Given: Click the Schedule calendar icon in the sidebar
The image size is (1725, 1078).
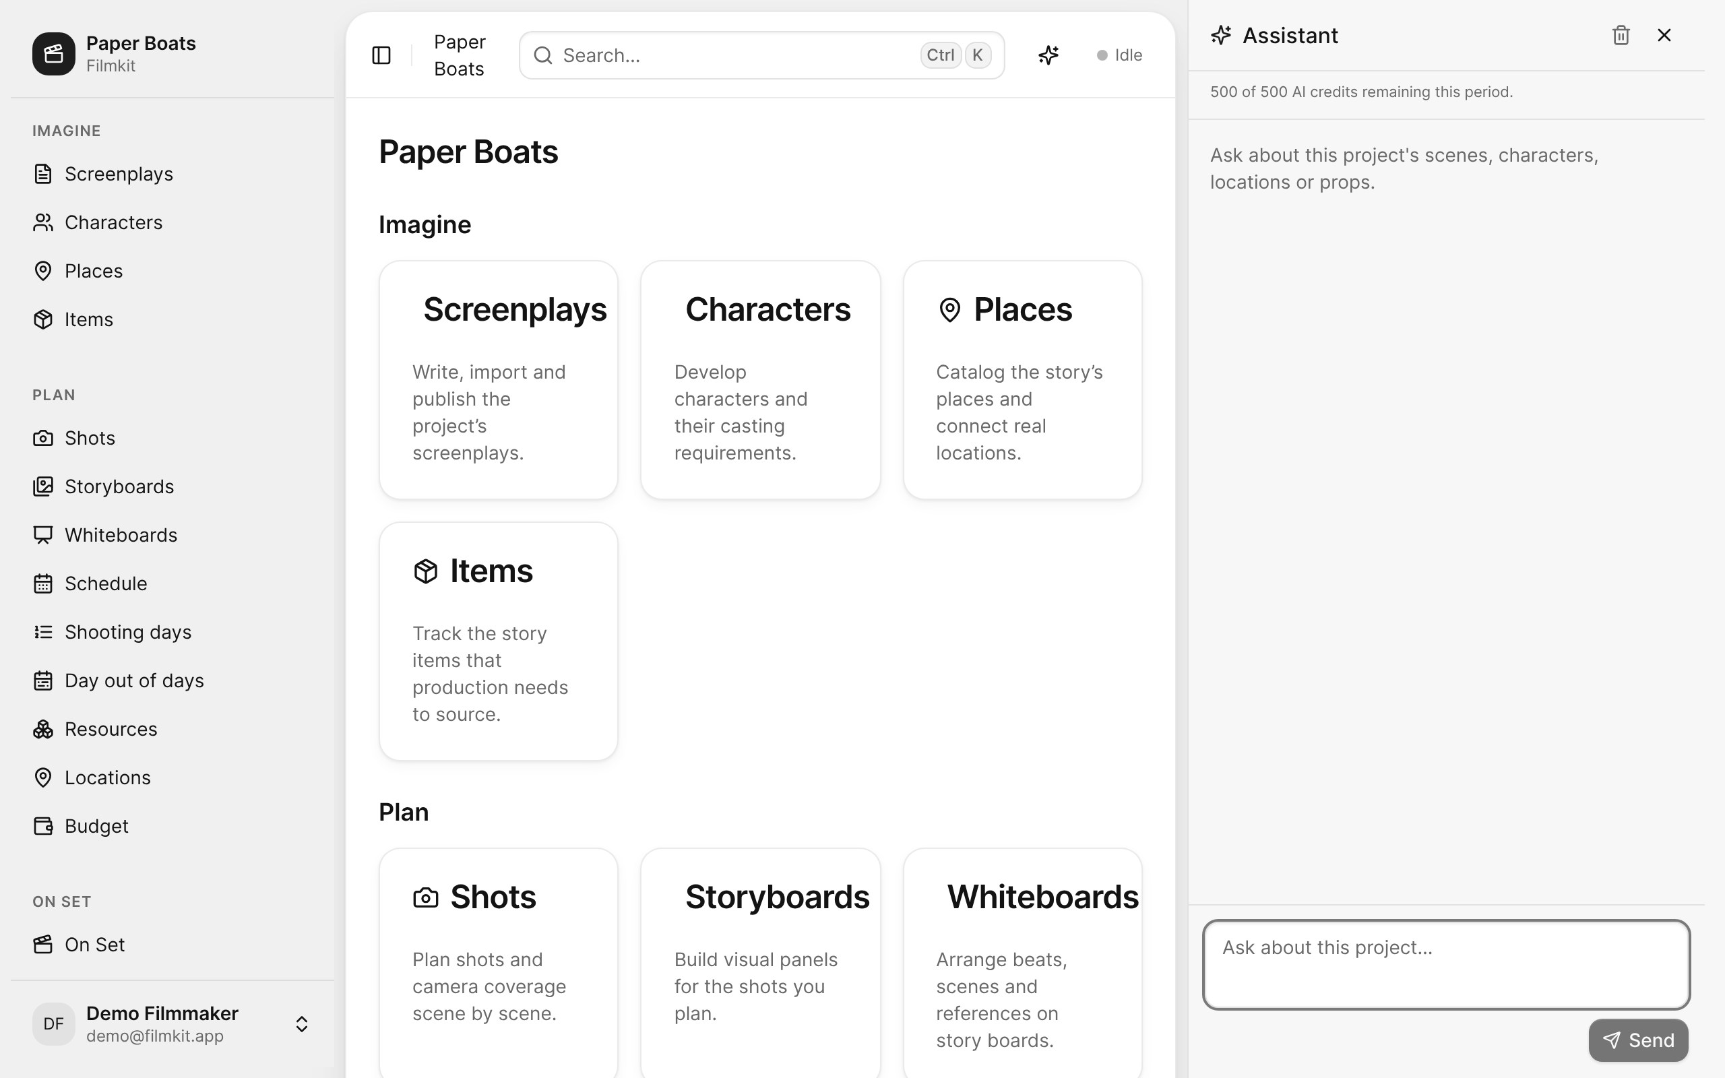Looking at the screenshot, I should [42, 583].
